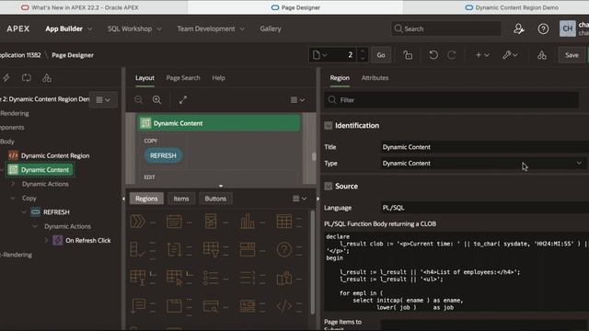Open the App Builder menu
Screen dimensions: 589x331
pyautogui.click(x=68, y=29)
